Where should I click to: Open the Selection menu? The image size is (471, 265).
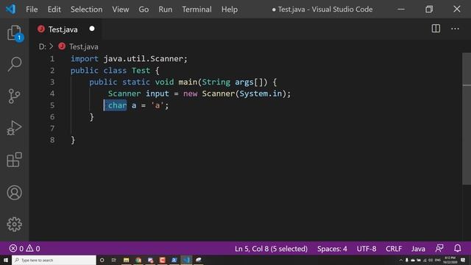tap(87, 10)
